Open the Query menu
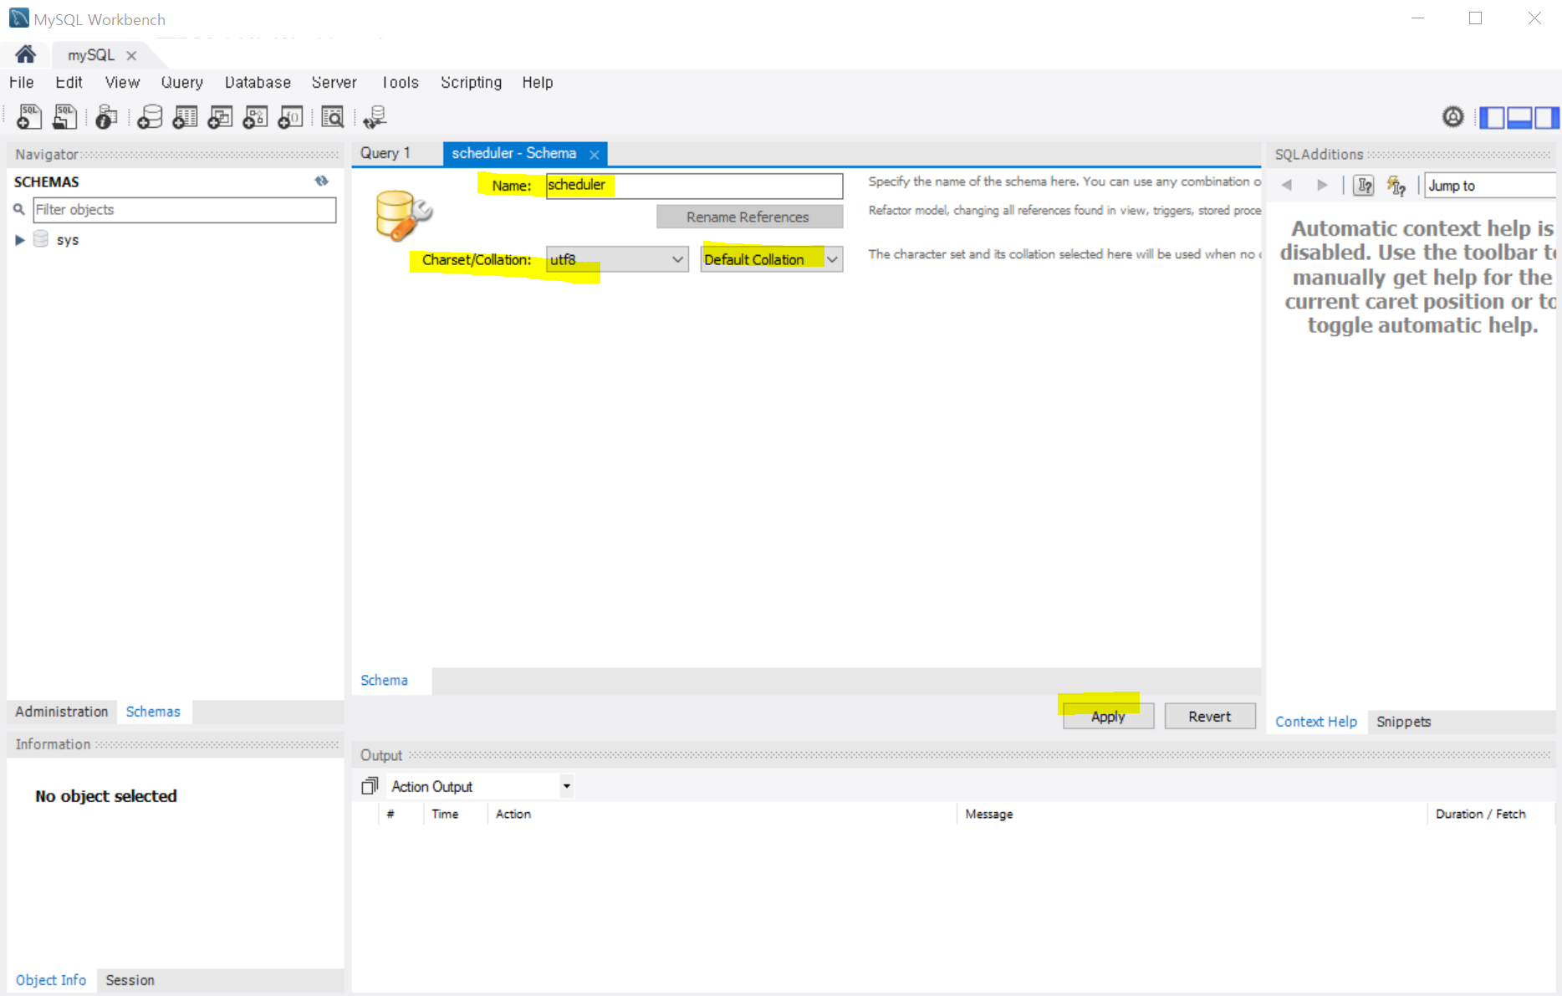The width and height of the screenshot is (1562, 996). pyautogui.click(x=182, y=82)
